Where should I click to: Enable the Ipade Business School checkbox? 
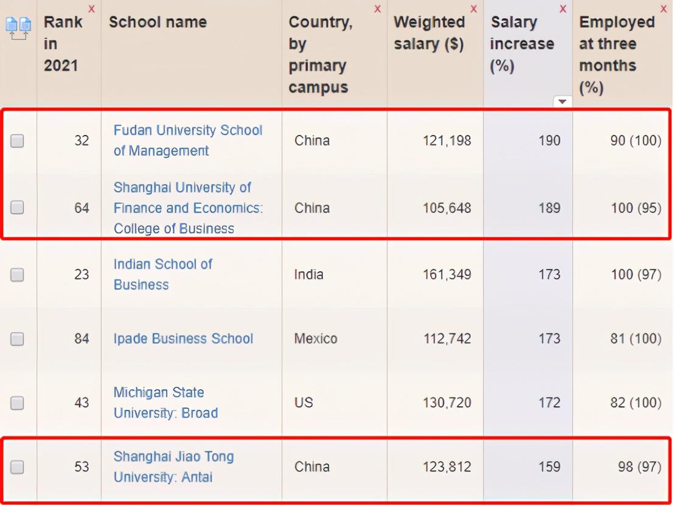[18, 339]
